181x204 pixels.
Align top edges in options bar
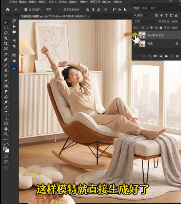click(114, 10)
